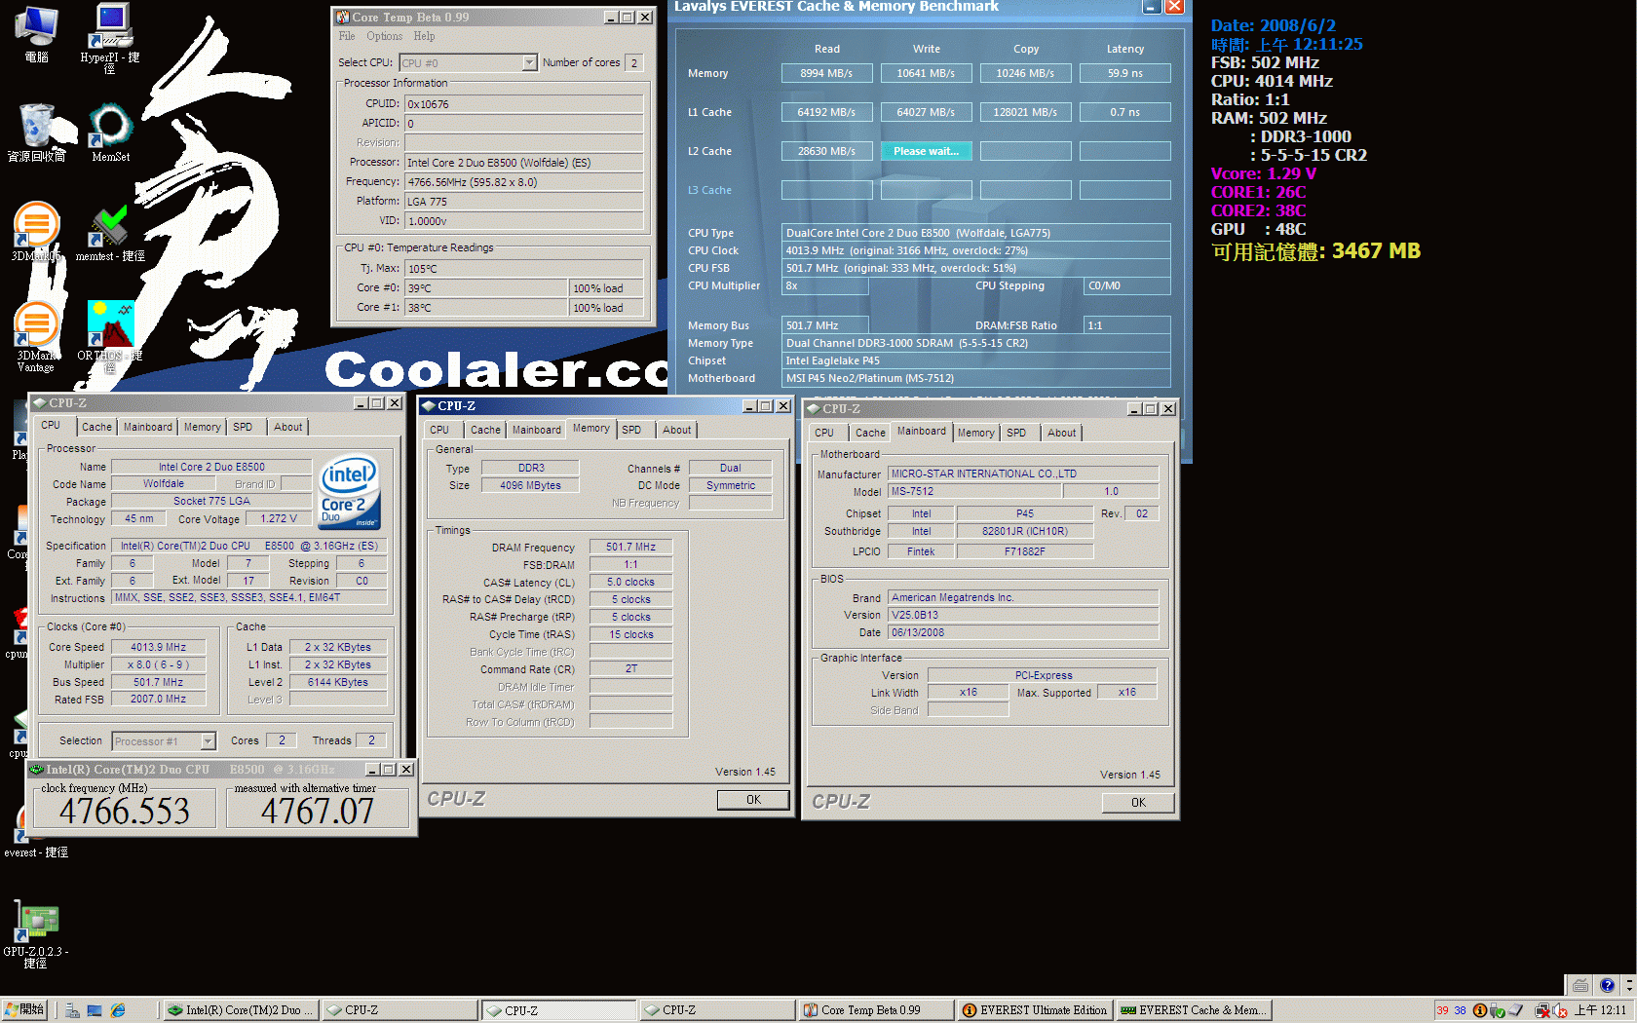Open the Help menu in Core Temp
This screenshot has height=1023, width=1637.
(424, 36)
